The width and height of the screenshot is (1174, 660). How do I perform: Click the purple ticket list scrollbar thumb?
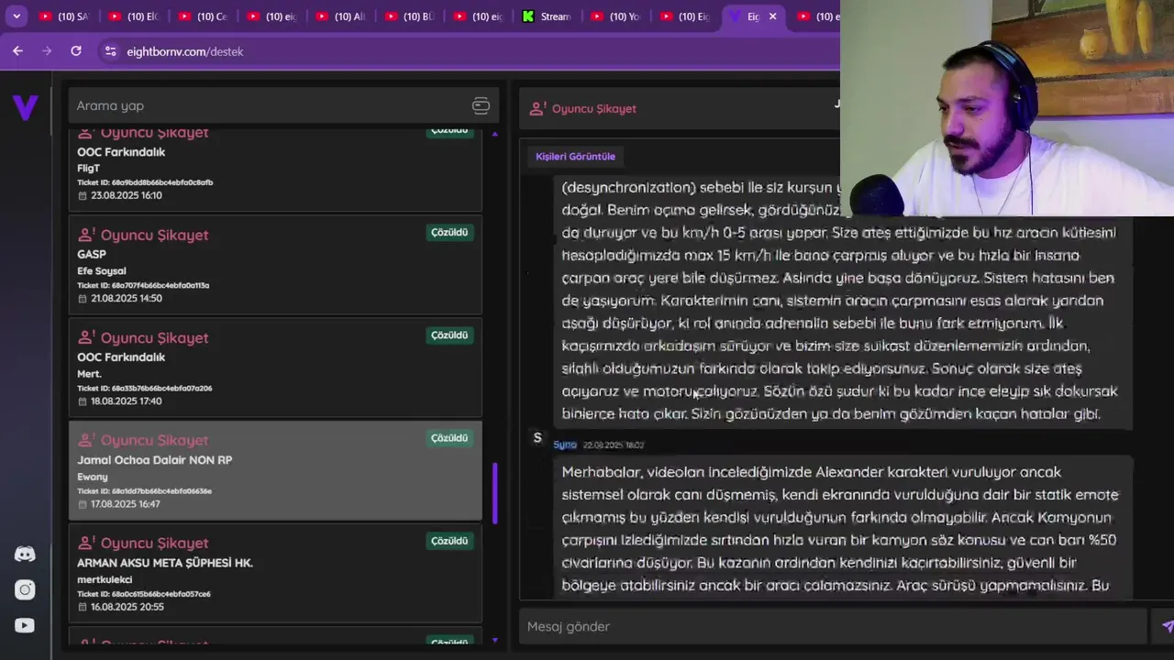point(495,493)
